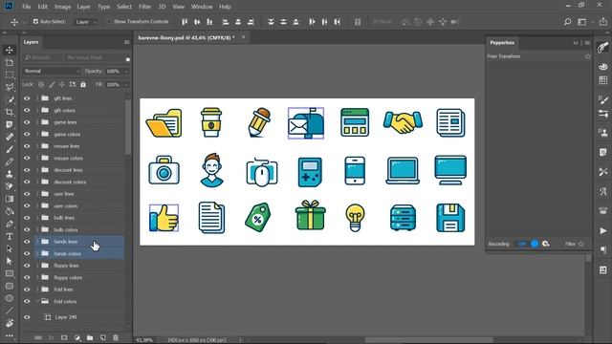Open the Opacity slider dropdown arrow

tap(125, 72)
